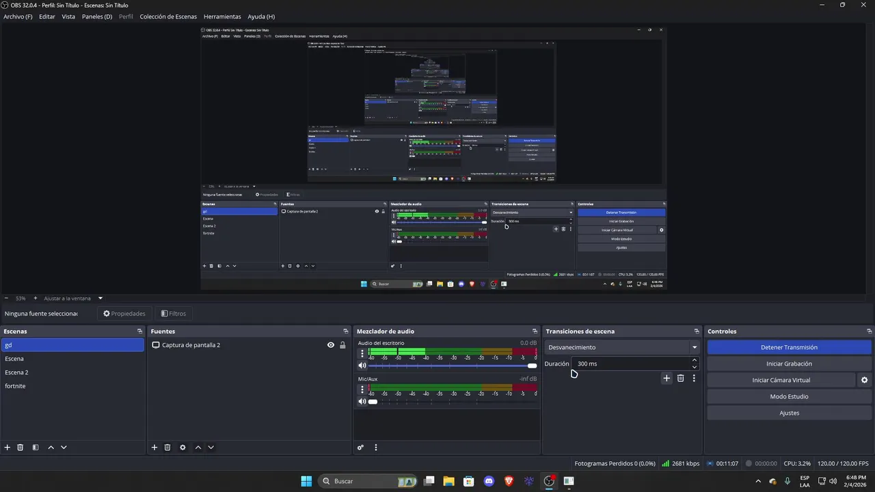Open transition properties three-dot menu
This screenshot has width=875, height=492.
(x=694, y=378)
